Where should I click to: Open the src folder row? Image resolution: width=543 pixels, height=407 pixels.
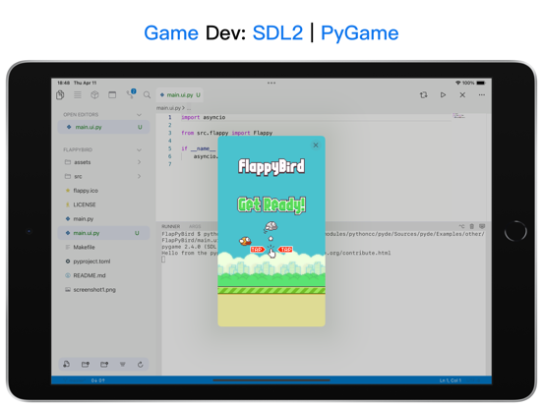coord(103,176)
